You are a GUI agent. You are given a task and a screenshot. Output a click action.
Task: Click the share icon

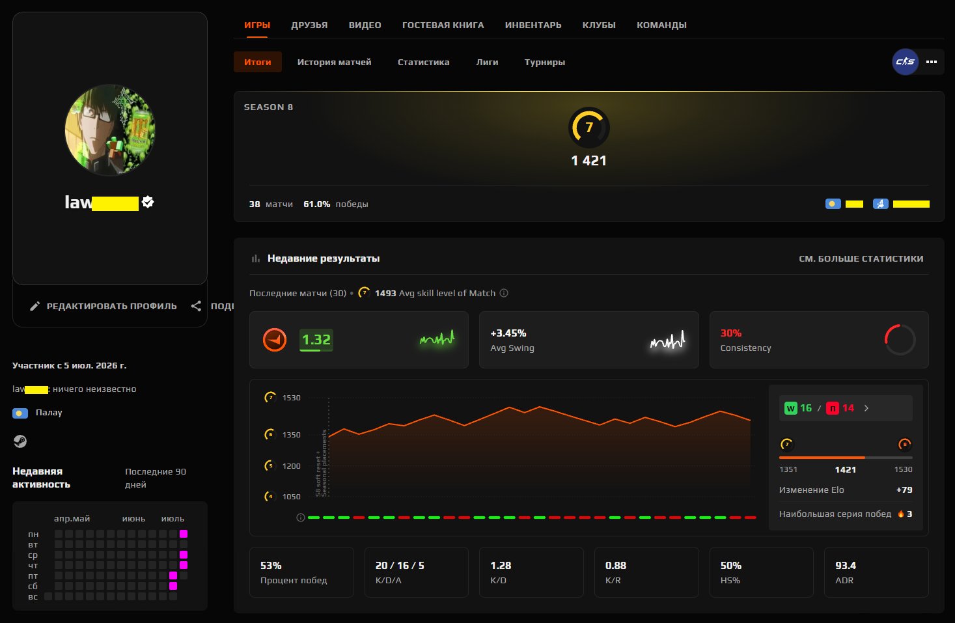tap(196, 306)
